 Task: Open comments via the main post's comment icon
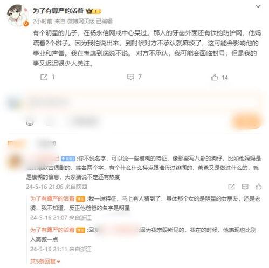[130, 77]
